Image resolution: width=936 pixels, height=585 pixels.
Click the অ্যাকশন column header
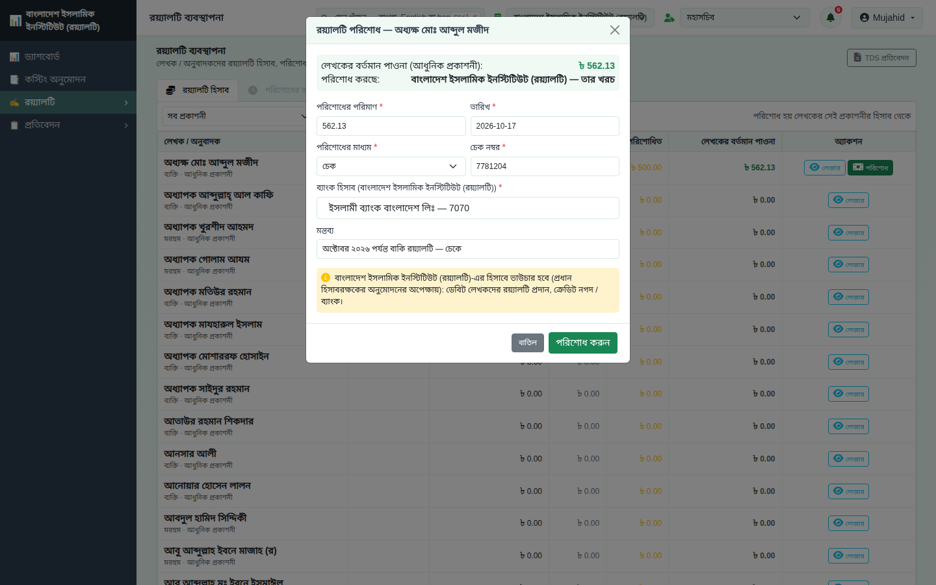click(848, 142)
